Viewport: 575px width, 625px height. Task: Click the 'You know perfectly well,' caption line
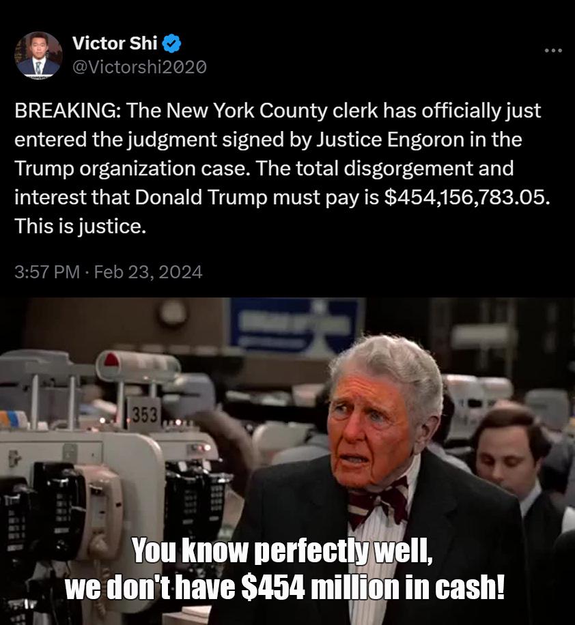(x=282, y=551)
